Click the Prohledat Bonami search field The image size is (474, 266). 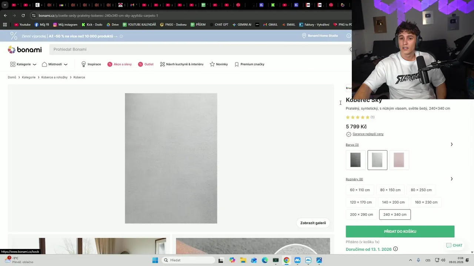click(200, 50)
